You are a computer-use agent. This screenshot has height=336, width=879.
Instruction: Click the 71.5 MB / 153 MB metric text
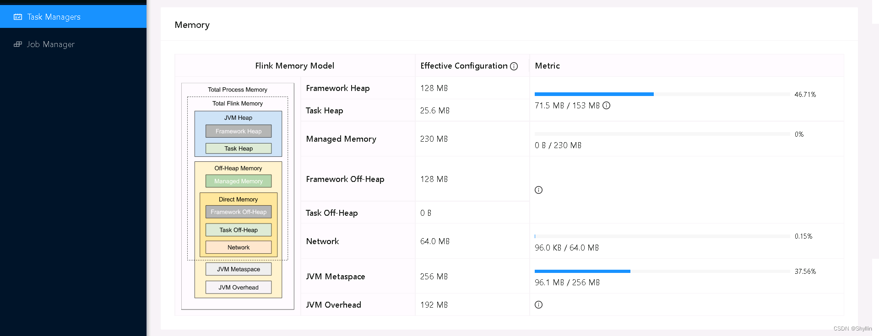(x=567, y=106)
